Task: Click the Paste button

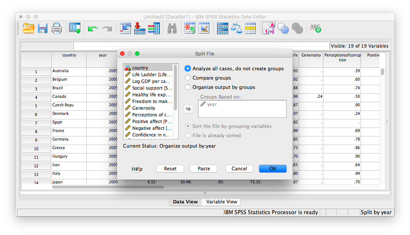Action: (x=204, y=168)
